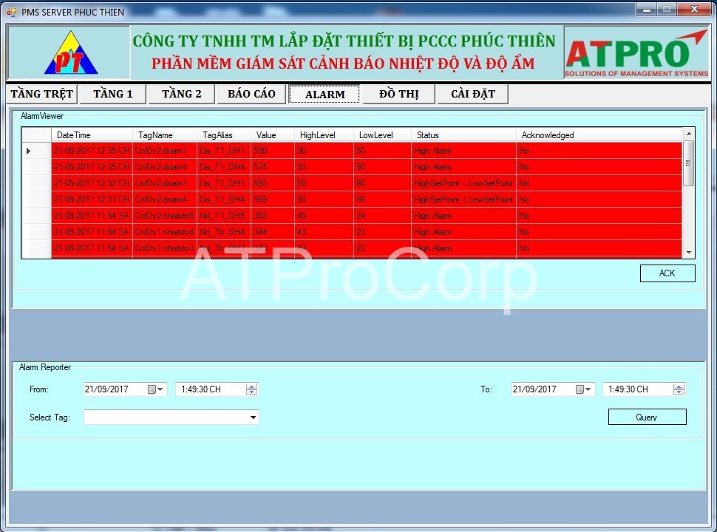Click the alarm list scroll down arrow
Screen dimensions: 717x532
[689, 252]
